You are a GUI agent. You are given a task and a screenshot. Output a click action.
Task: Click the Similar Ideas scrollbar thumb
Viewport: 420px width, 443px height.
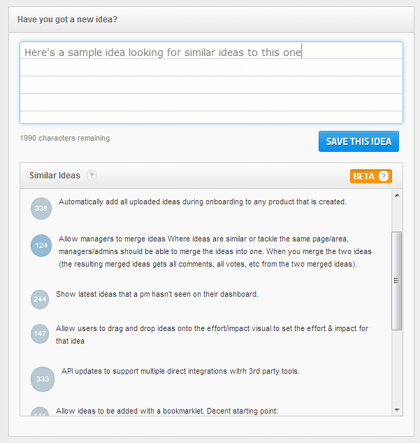point(396,281)
